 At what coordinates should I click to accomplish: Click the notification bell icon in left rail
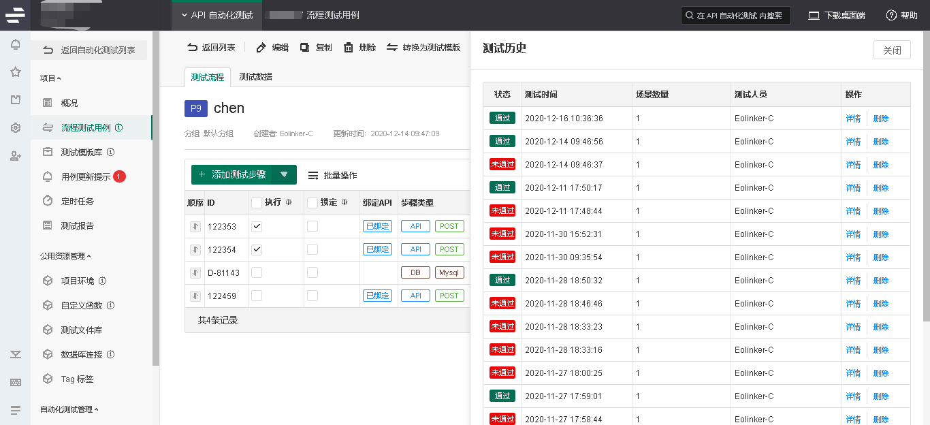point(15,45)
